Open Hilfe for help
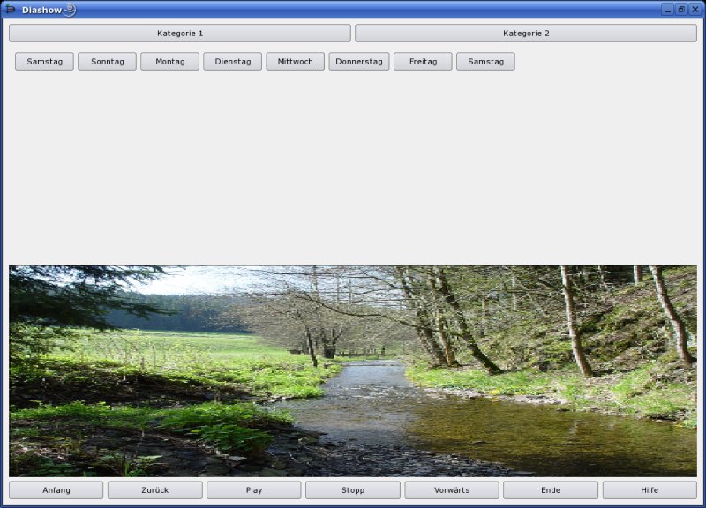The width and height of the screenshot is (706, 508). click(x=650, y=490)
